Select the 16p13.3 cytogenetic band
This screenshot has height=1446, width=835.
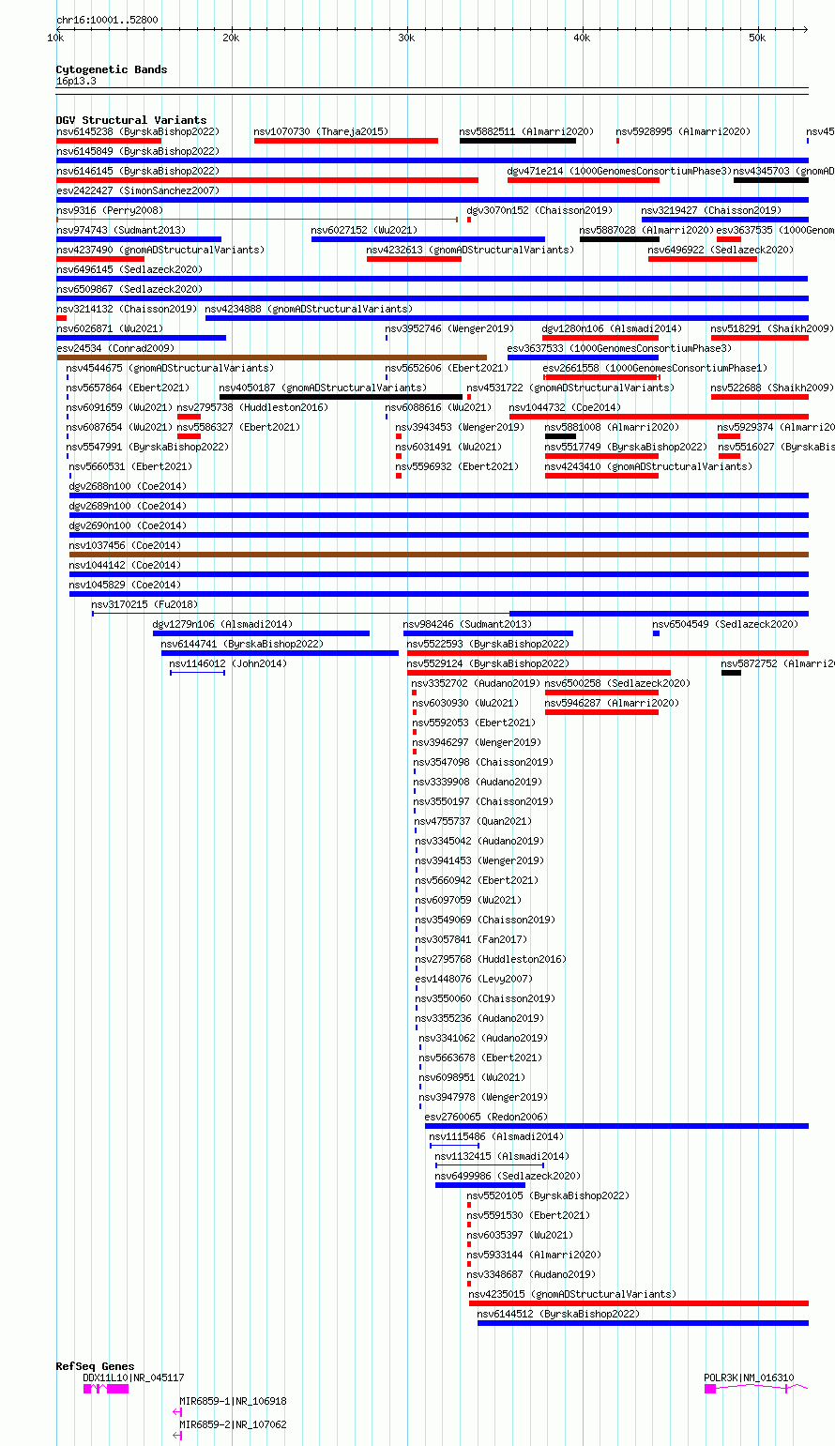[432, 90]
